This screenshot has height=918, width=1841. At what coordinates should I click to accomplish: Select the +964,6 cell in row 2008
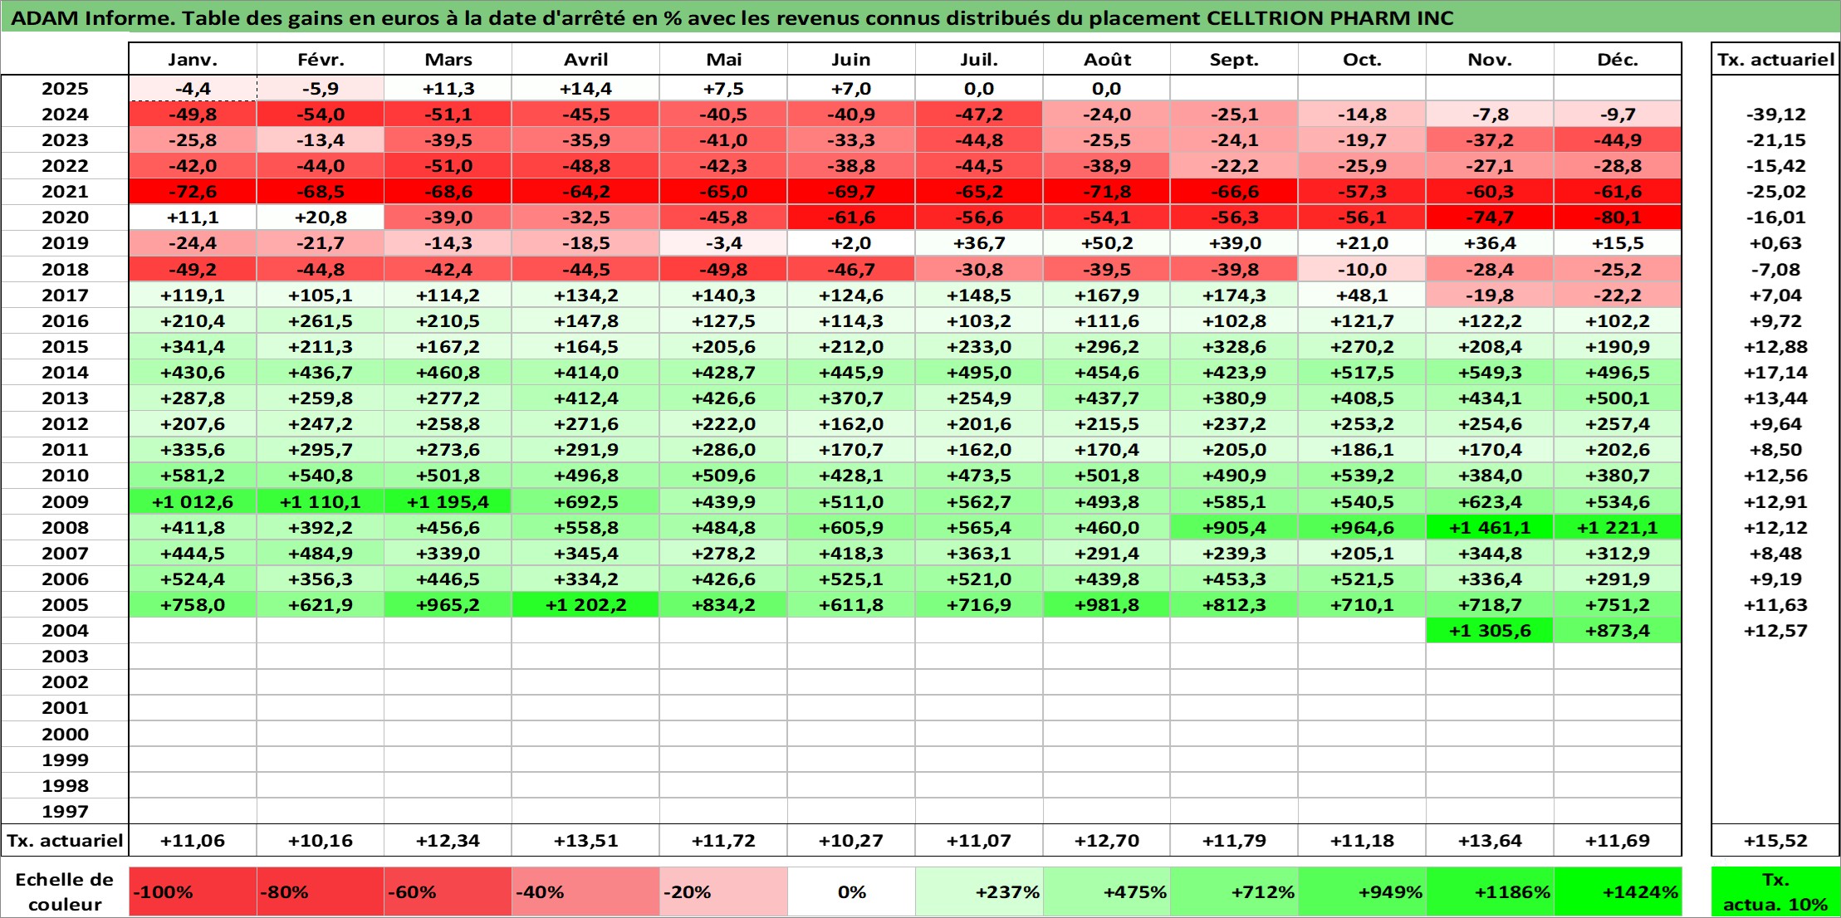tap(1362, 527)
